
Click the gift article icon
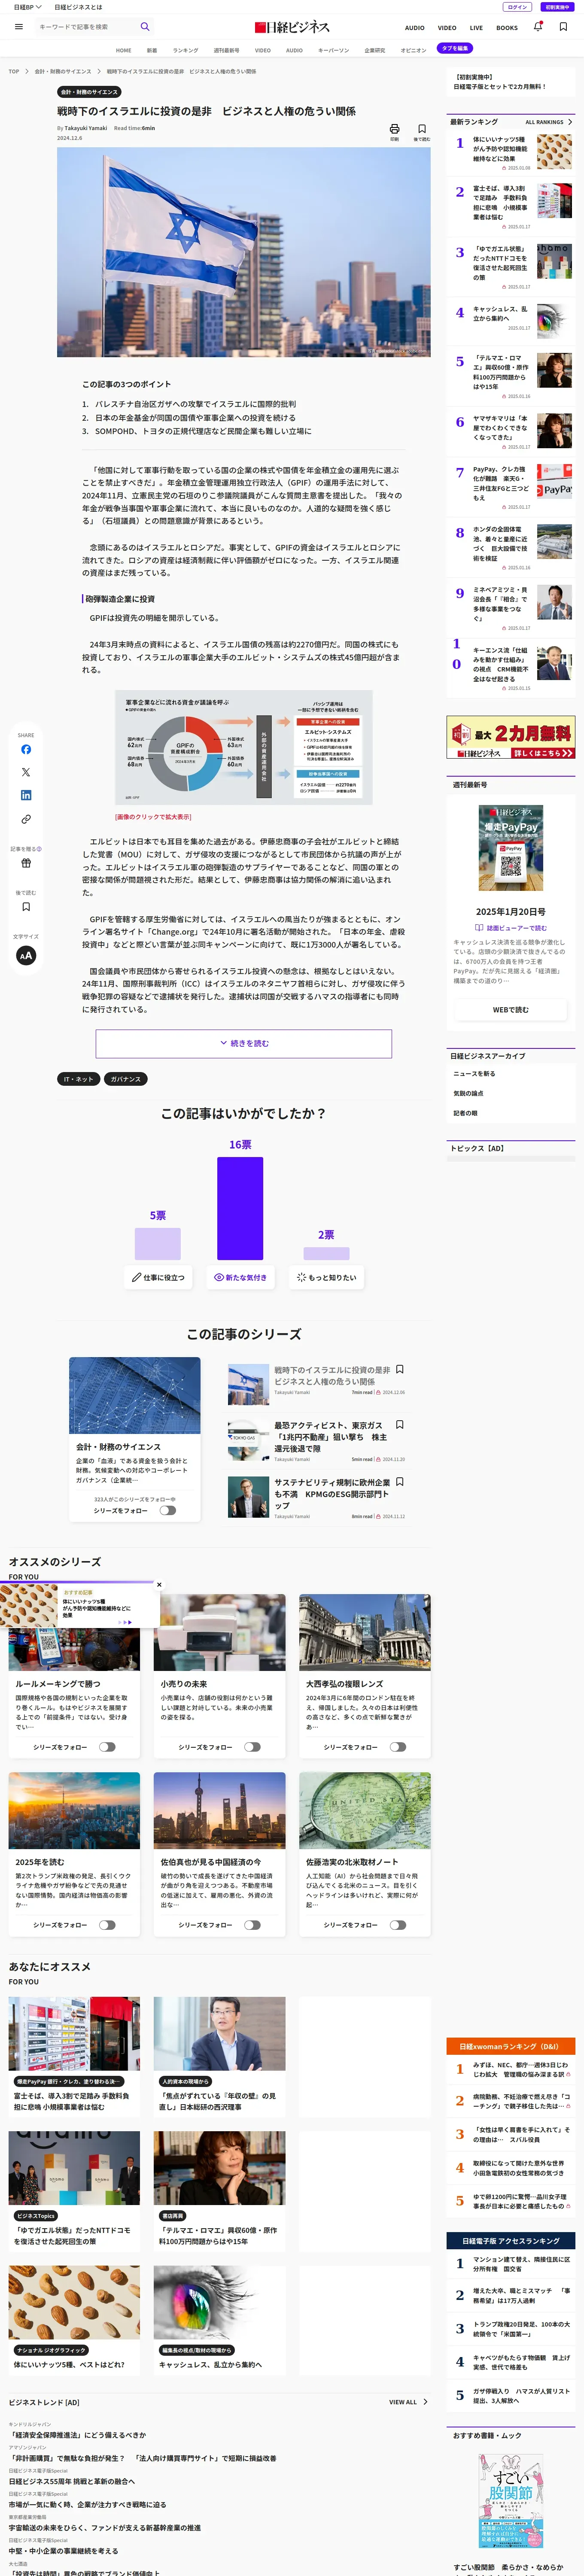tap(26, 863)
